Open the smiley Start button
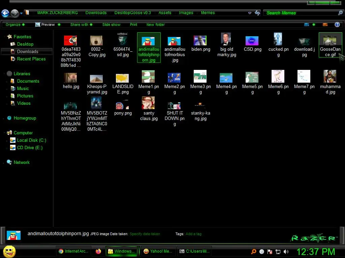Viewport: 345px width, 258px height. (9, 251)
